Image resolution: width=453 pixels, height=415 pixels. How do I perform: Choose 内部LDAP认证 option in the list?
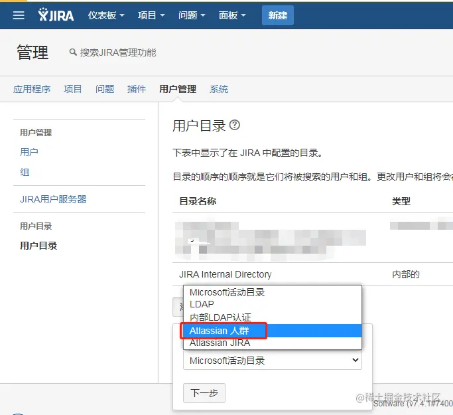pos(273,317)
